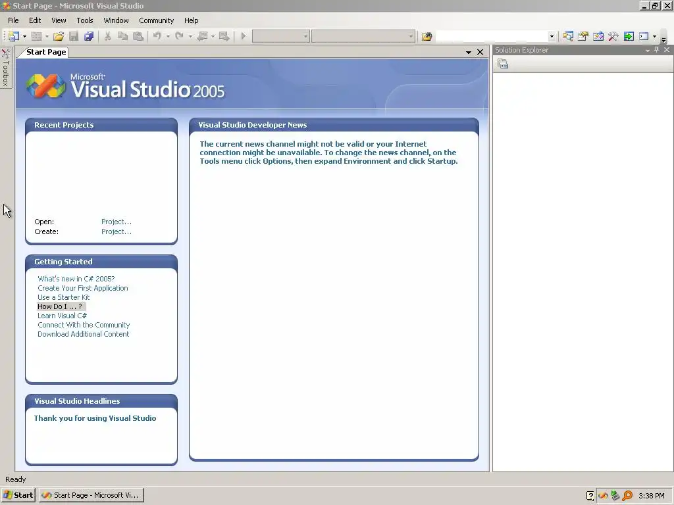Open the Tools menu
This screenshot has width=674, height=505.
click(85, 20)
